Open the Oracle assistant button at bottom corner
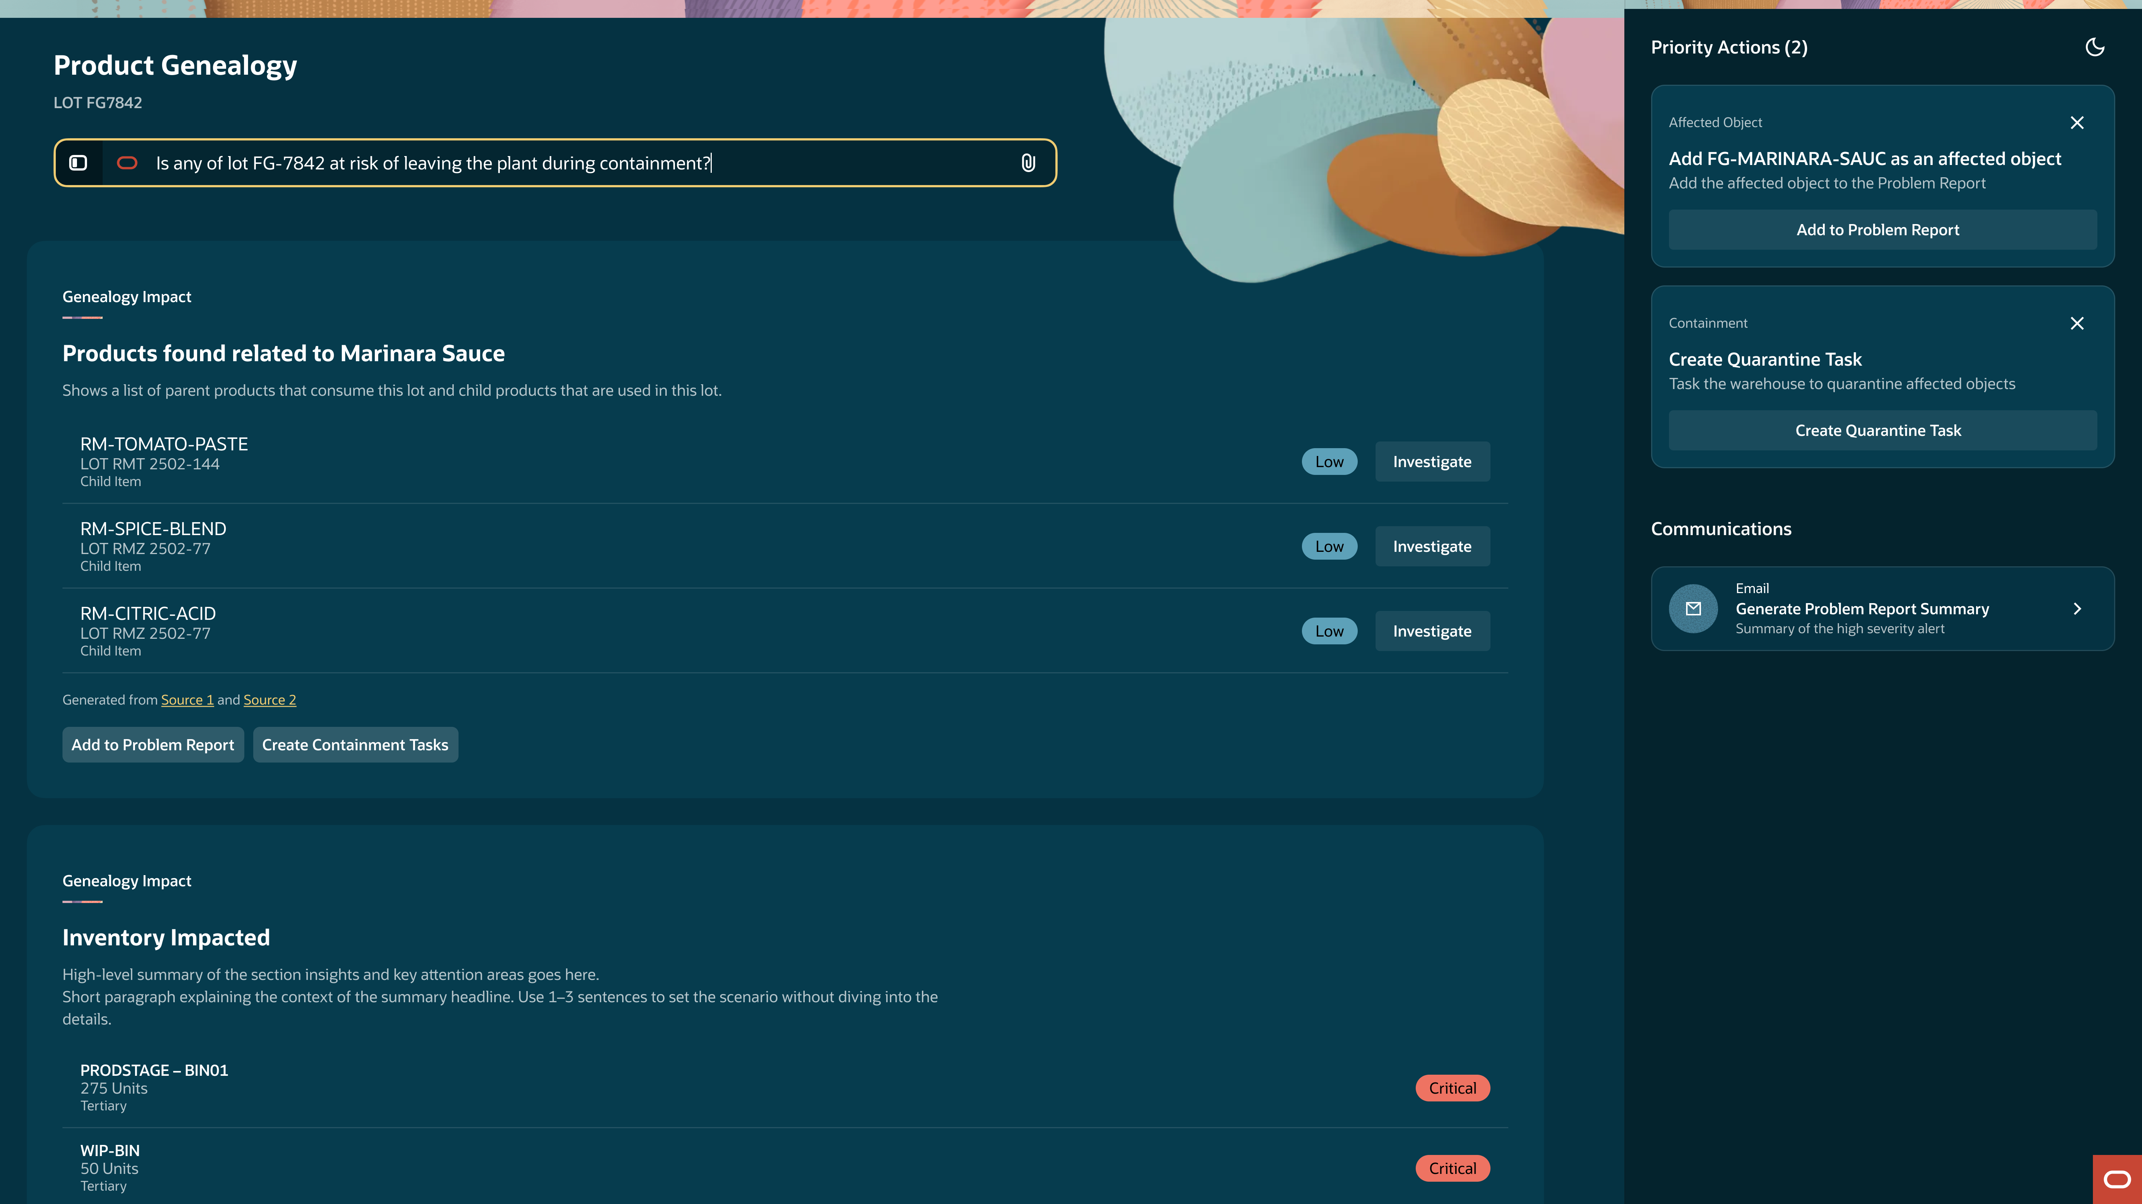The image size is (2142, 1204). pyautogui.click(x=2117, y=1179)
